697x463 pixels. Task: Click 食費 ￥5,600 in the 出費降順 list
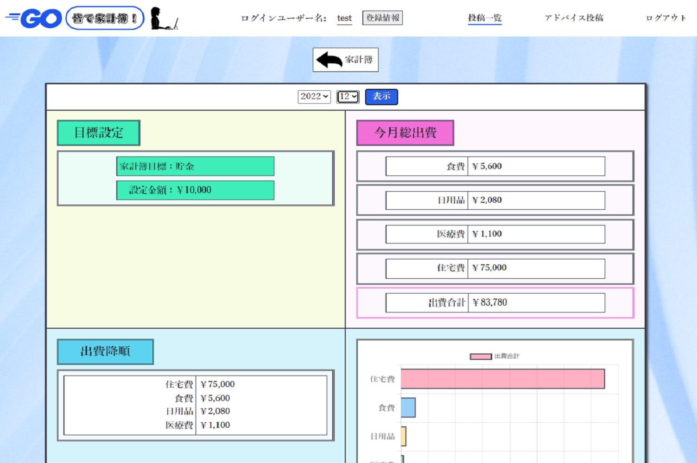(x=202, y=398)
